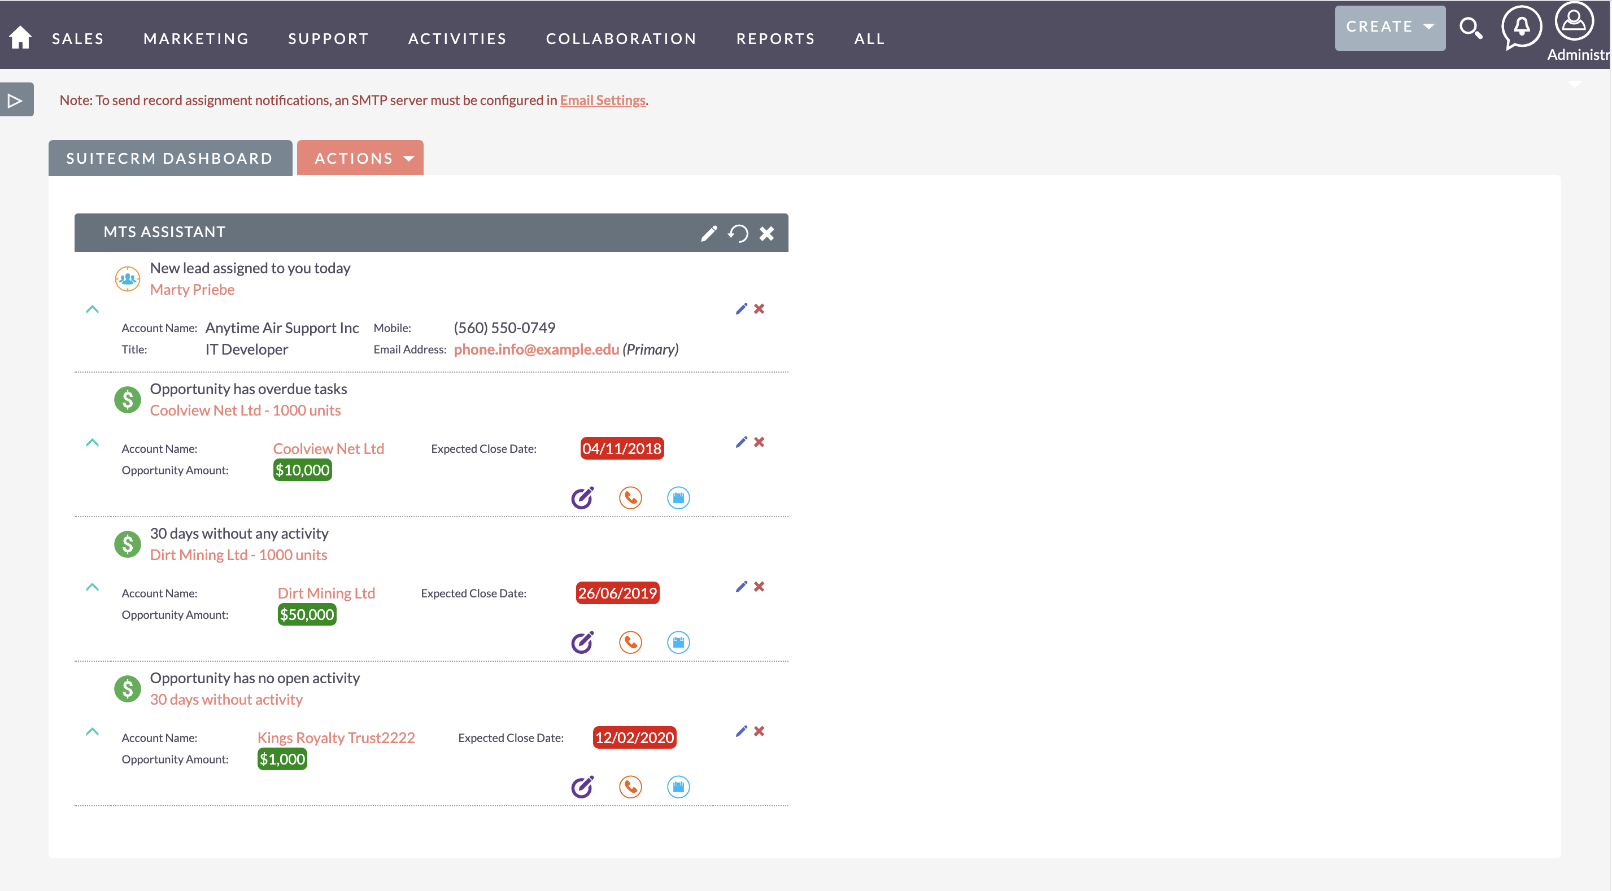1612x891 pixels.
Task: Click the task icon for Dirt Mining Ltd opportunity
Action: tap(582, 642)
